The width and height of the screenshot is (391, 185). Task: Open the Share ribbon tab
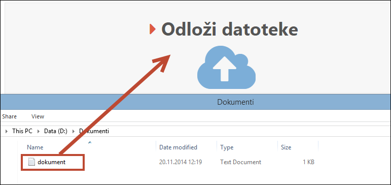[x=9, y=116]
